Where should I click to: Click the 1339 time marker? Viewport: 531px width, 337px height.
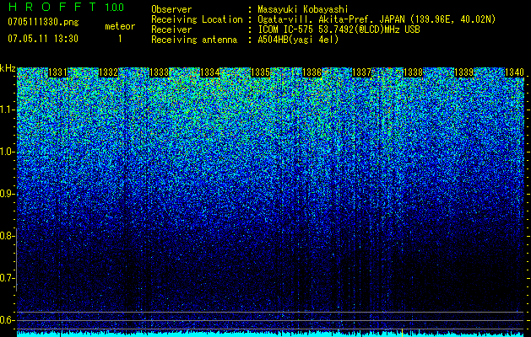tap(463, 72)
